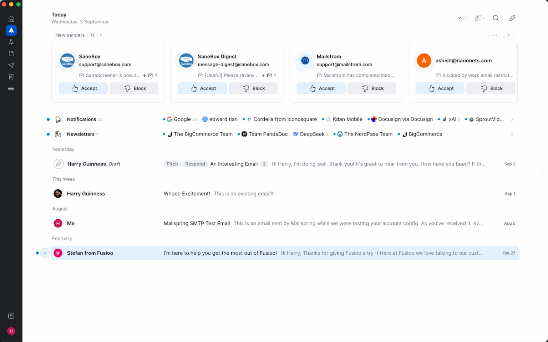Start a search with the magnifier icon
Viewport: 548px width, 342px height.
pos(496,17)
